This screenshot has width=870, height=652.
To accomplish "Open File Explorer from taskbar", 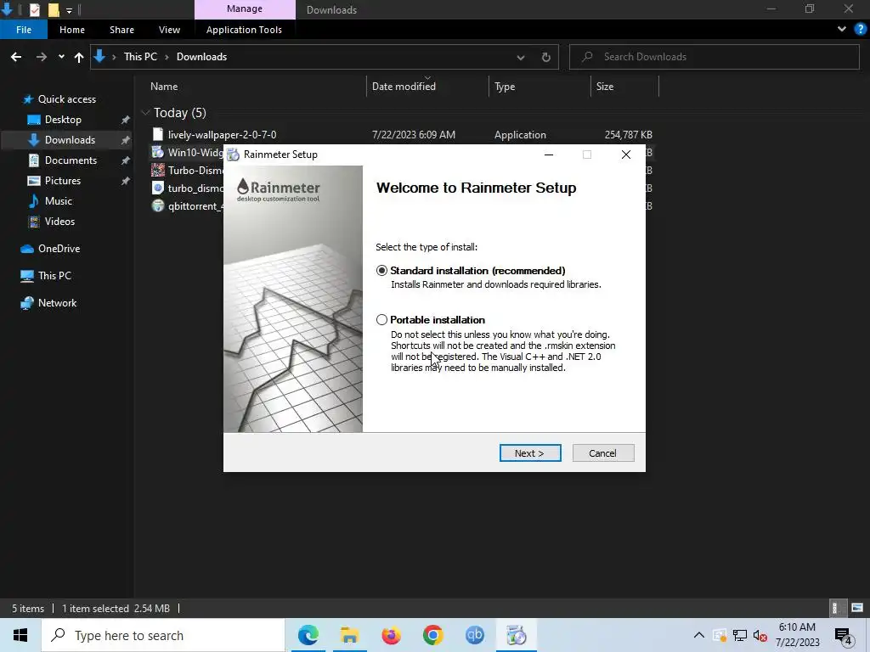I will pyautogui.click(x=349, y=635).
